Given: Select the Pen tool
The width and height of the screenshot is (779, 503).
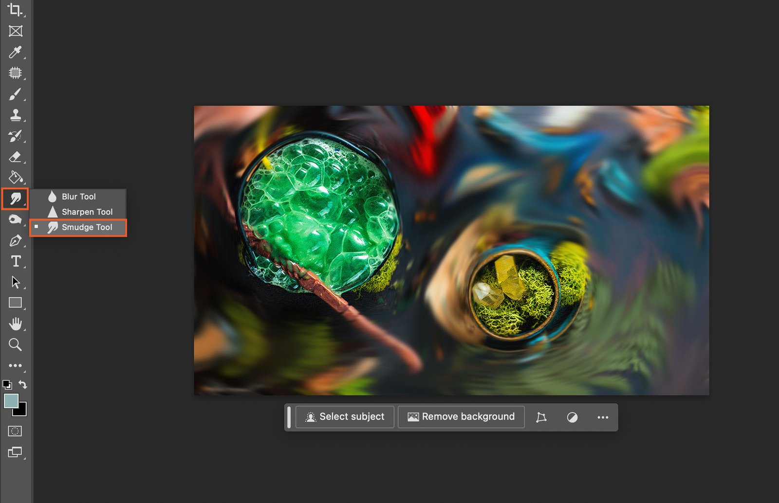Looking at the screenshot, I should point(15,240).
